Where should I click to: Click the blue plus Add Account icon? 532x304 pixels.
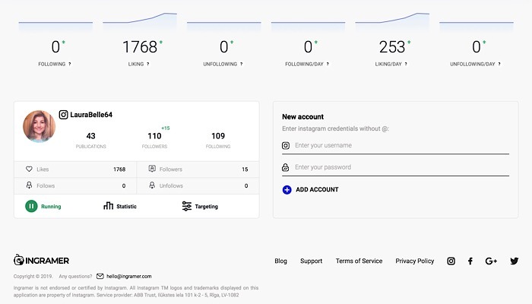point(287,190)
